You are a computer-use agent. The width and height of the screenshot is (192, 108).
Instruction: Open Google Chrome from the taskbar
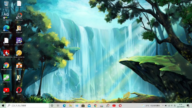click(95, 105)
